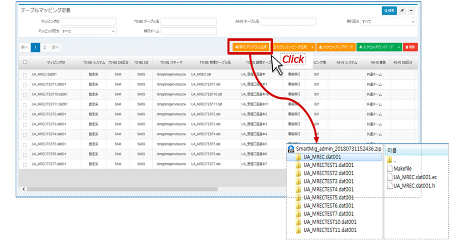
Task: Toggle the select-all header checkbox
Action: (25, 62)
